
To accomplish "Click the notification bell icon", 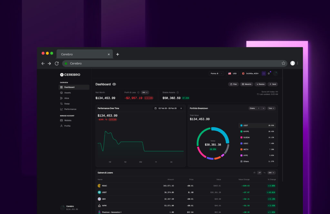I will coord(269,73).
